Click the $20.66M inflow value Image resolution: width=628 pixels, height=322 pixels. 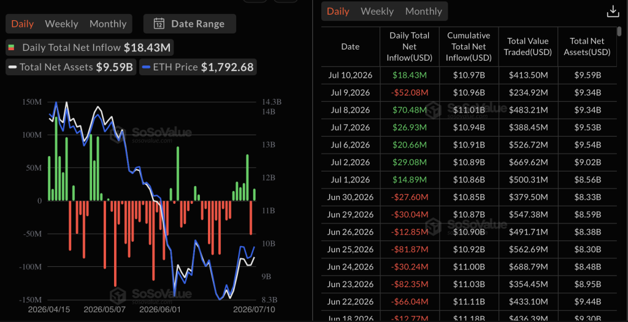[409, 145]
